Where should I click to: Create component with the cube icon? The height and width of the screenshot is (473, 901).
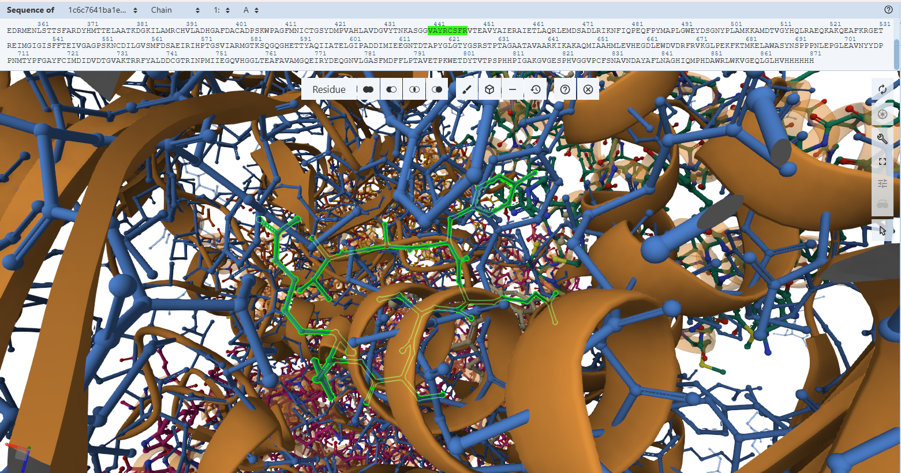[489, 89]
